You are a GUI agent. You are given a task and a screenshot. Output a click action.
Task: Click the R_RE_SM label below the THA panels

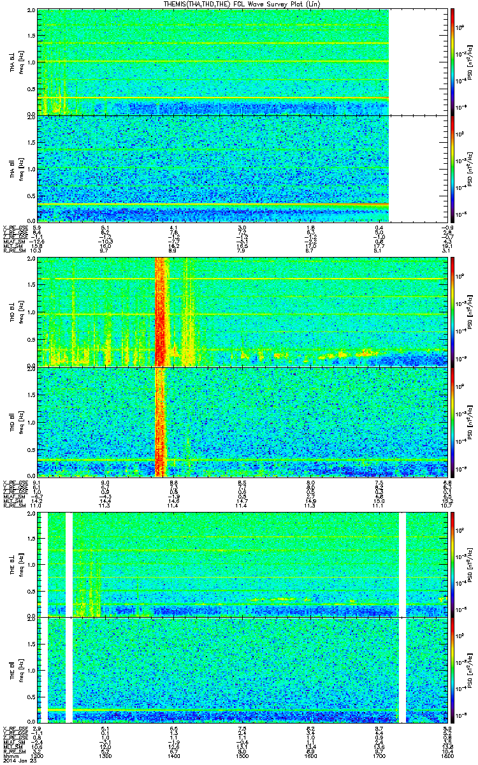13,251
